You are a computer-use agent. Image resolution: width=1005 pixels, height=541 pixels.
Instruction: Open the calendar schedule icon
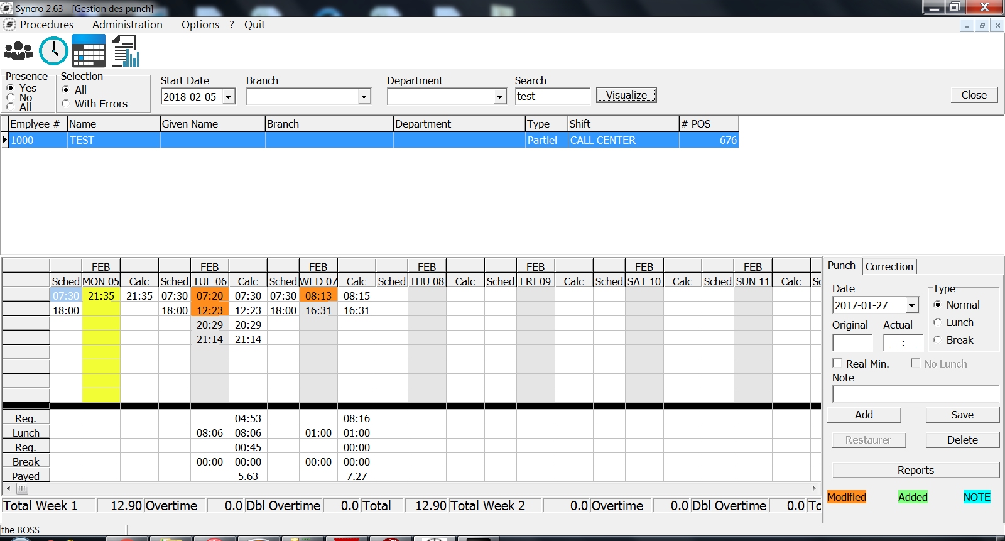[x=89, y=51]
